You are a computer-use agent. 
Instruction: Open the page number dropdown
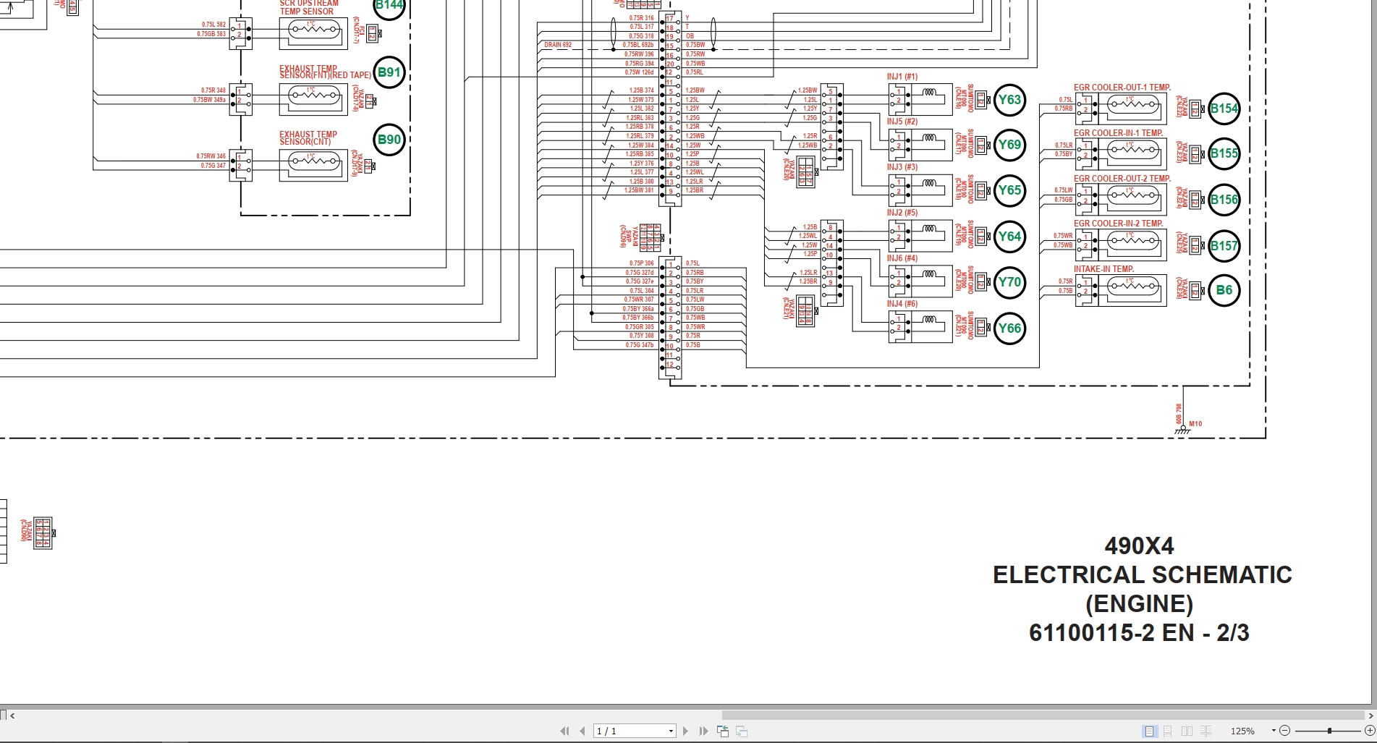pos(670,731)
